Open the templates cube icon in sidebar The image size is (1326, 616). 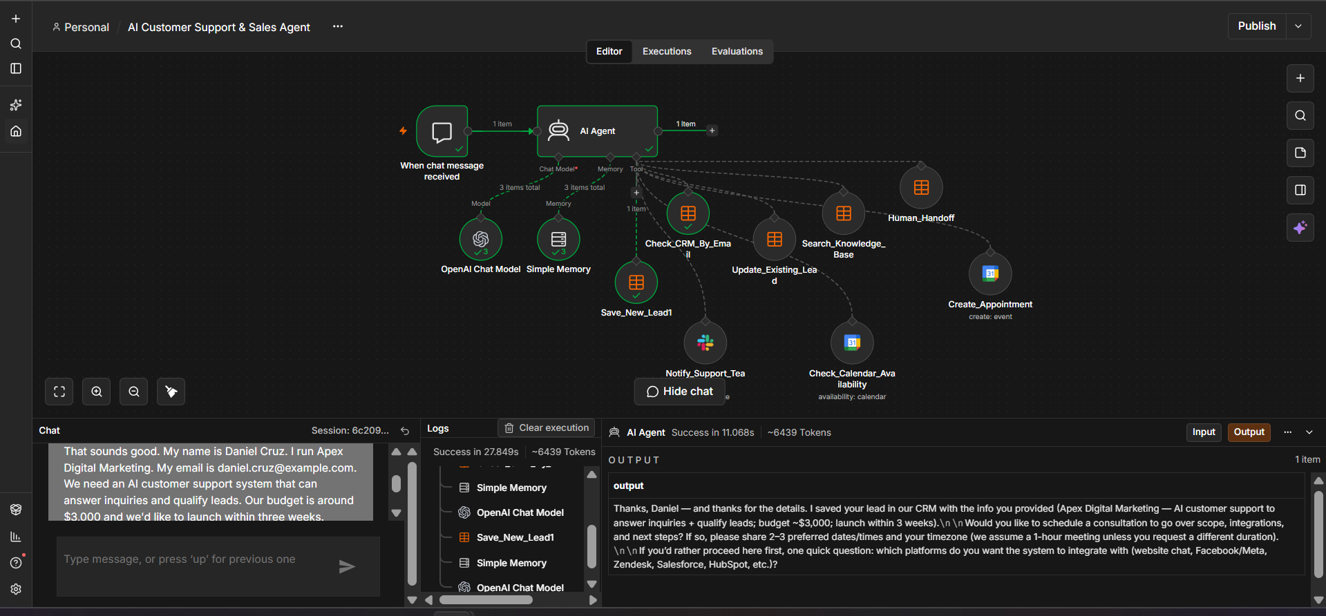16,510
